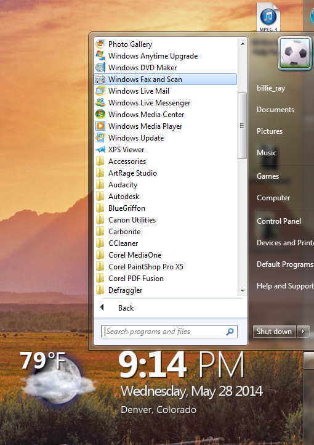The height and width of the screenshot is (445, 314).
Task: Open Documents from Start menu
Action: [x=275, y=110]
